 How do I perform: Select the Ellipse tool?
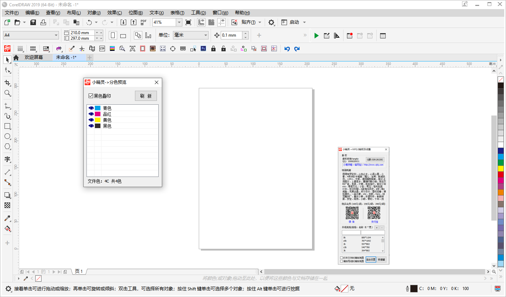[7, 136]
